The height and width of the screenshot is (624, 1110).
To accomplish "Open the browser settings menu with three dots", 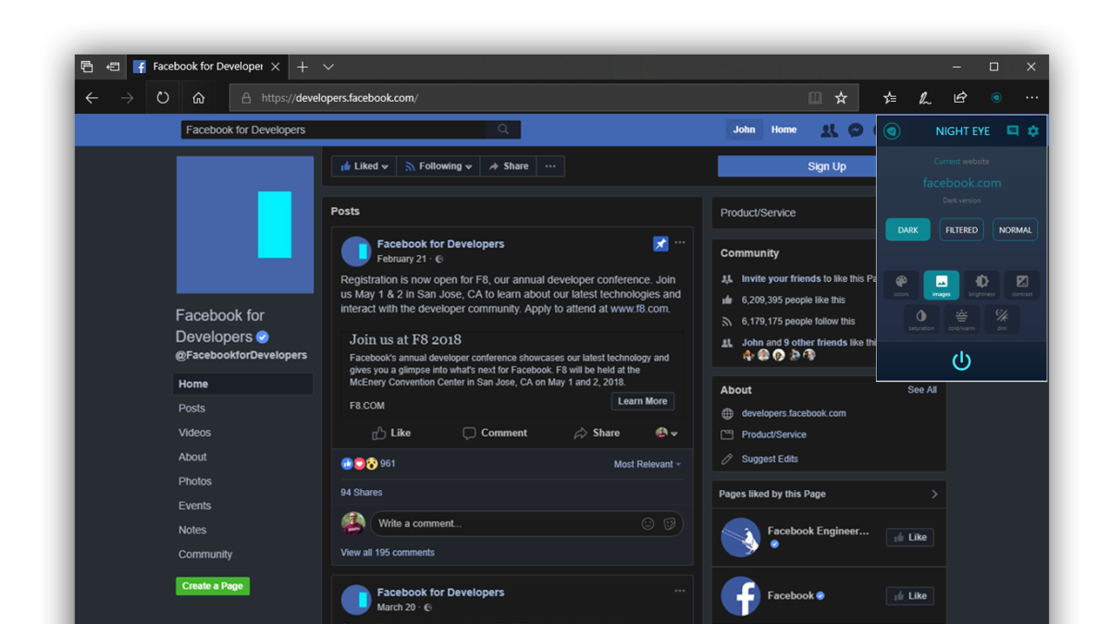I will tap(1031, 97).
